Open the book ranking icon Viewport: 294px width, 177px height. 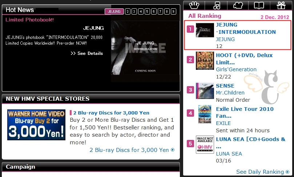tap(259, 5)
